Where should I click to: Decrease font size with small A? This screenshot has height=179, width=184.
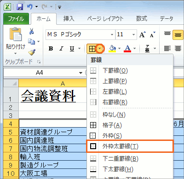click(x=153, y=34)
